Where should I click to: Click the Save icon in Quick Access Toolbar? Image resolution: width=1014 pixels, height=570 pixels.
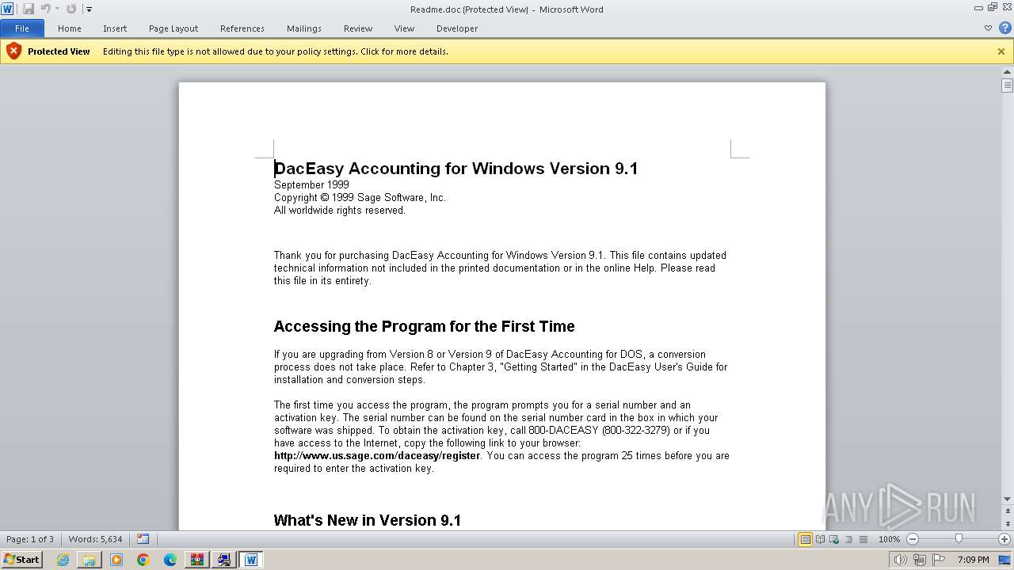29,9
